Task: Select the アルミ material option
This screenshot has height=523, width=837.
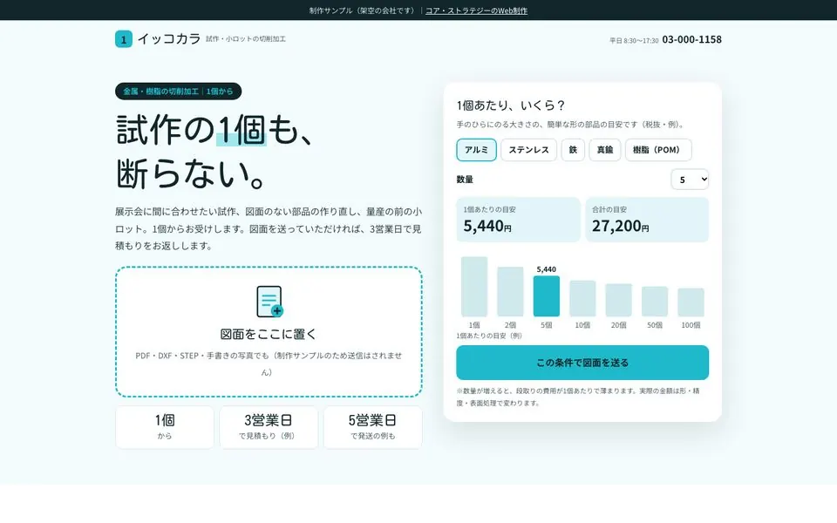Action: pyautogui.click(x=476, y=150)
